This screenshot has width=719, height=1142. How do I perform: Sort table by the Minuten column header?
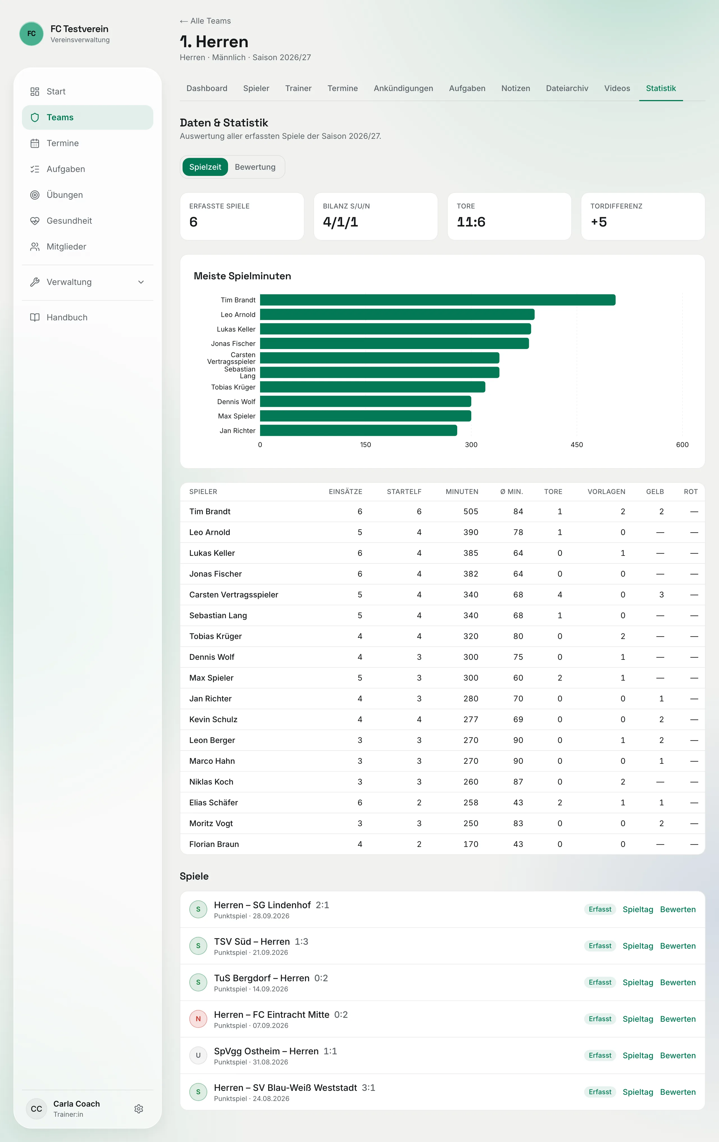click(x=462, y=492)
